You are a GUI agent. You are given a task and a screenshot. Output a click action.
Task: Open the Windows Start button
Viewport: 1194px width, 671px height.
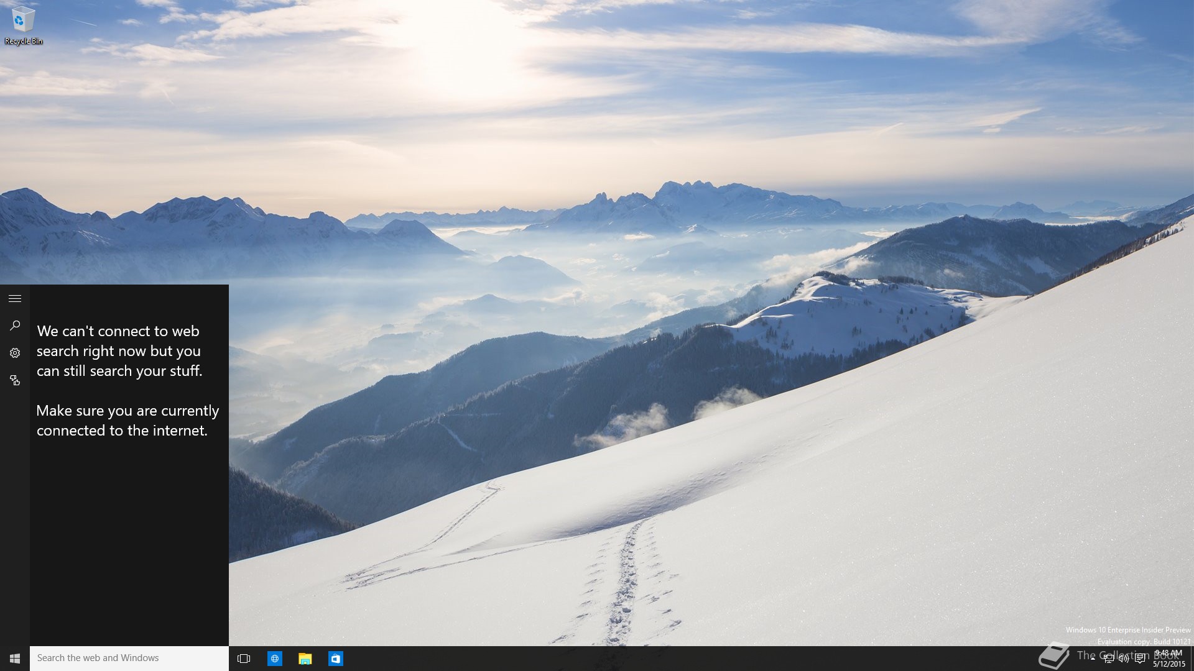coord(15,658)
